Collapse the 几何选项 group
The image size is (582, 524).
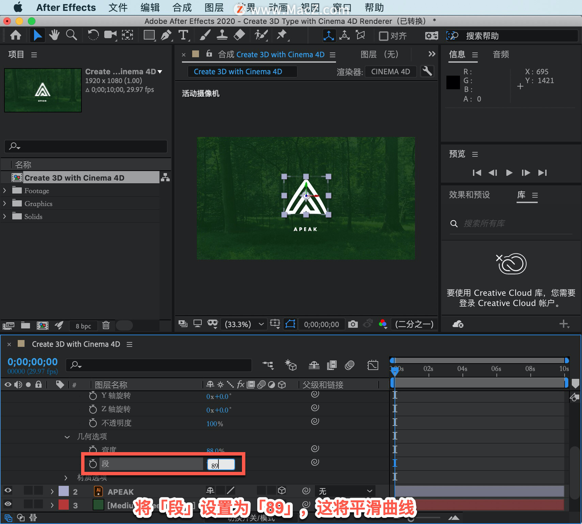click(67, 437)
